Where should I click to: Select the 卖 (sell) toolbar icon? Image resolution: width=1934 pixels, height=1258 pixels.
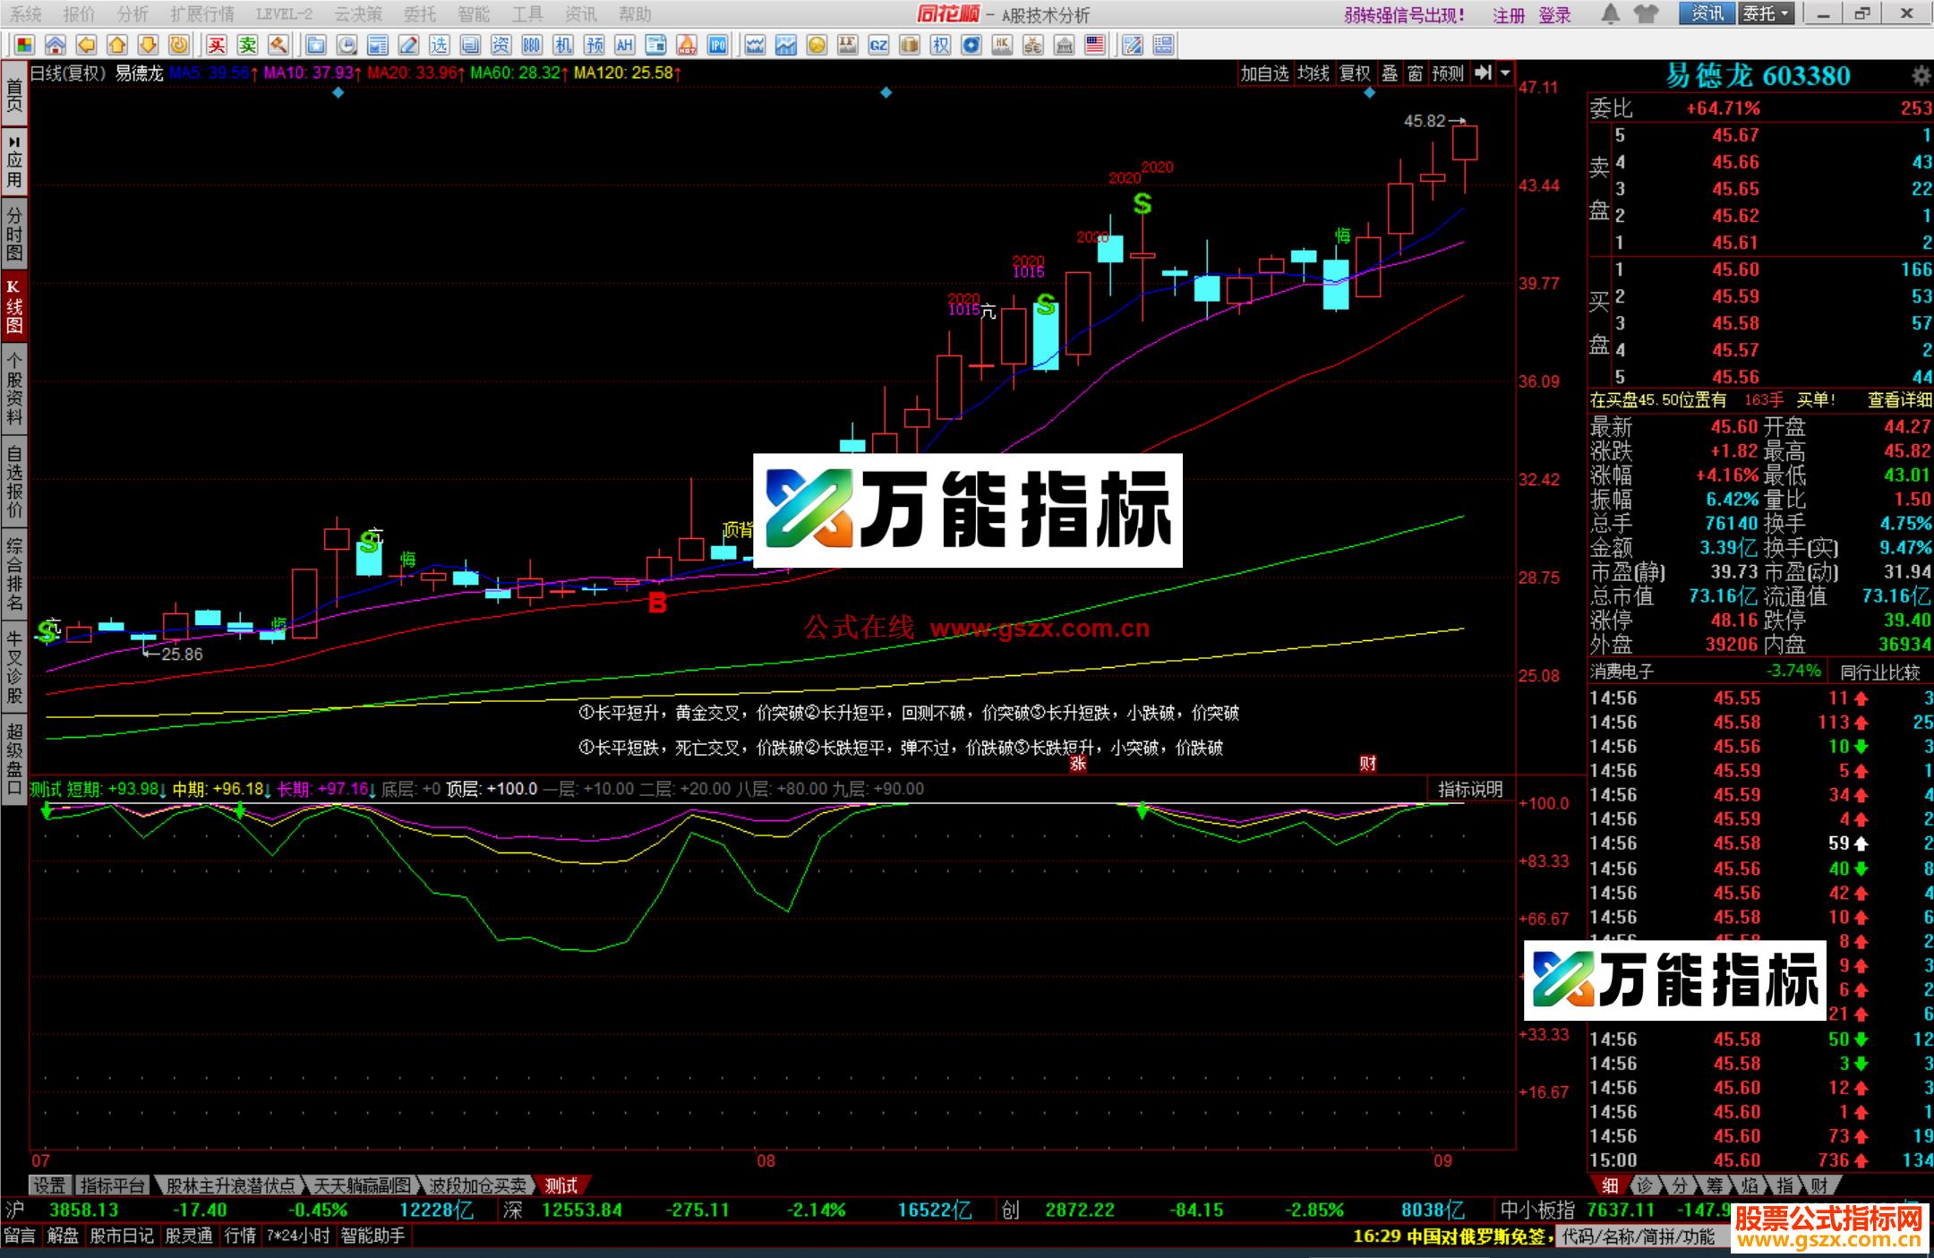(x=250, y=45)
